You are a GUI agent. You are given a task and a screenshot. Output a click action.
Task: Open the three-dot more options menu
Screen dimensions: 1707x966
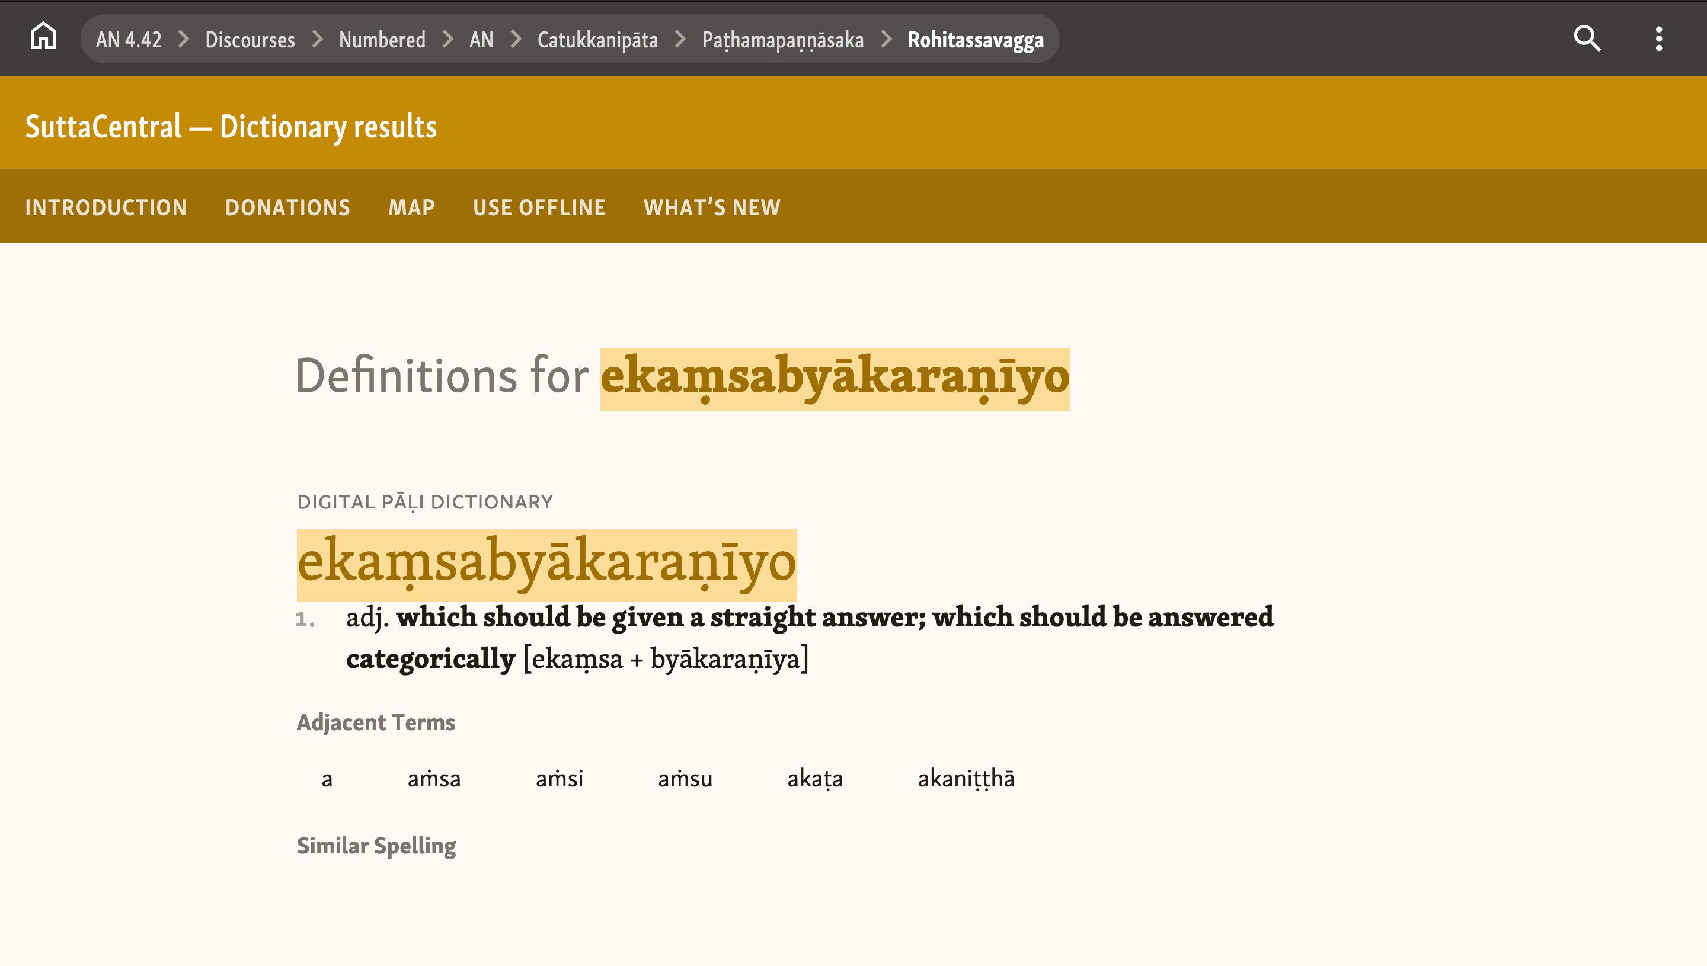[x=1658, y=39]
